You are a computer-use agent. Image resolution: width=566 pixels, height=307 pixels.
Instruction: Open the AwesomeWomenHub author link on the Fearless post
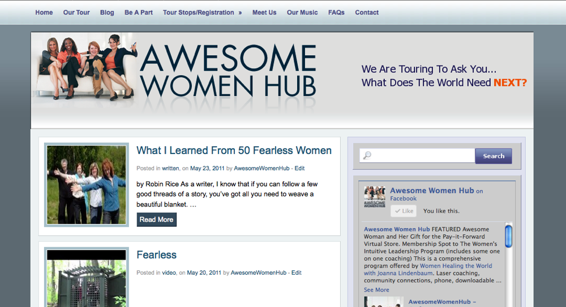(x=259, y=273)
